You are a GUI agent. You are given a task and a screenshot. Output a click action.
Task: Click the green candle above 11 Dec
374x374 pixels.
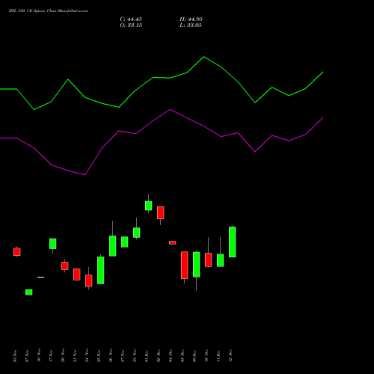click(221, 260)
